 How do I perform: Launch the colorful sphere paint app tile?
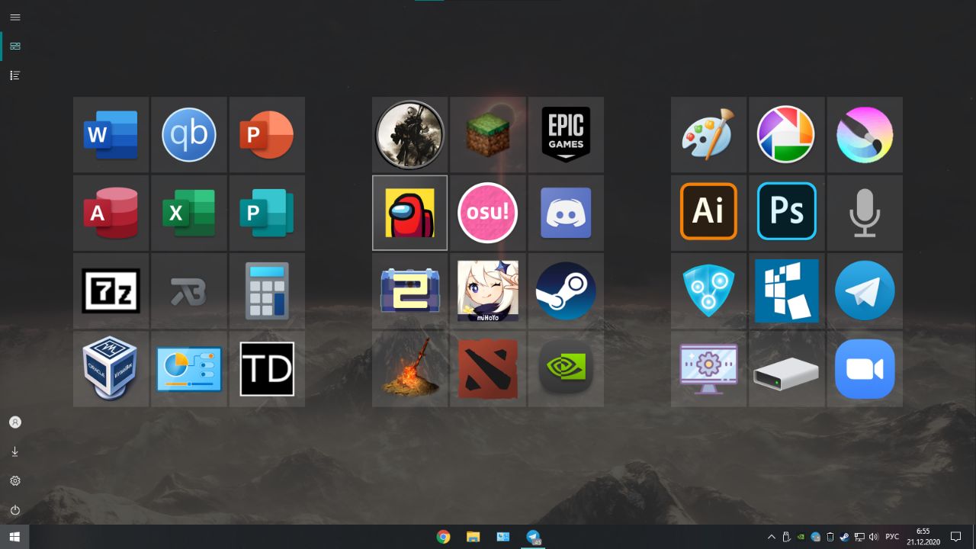click(865, 134)
